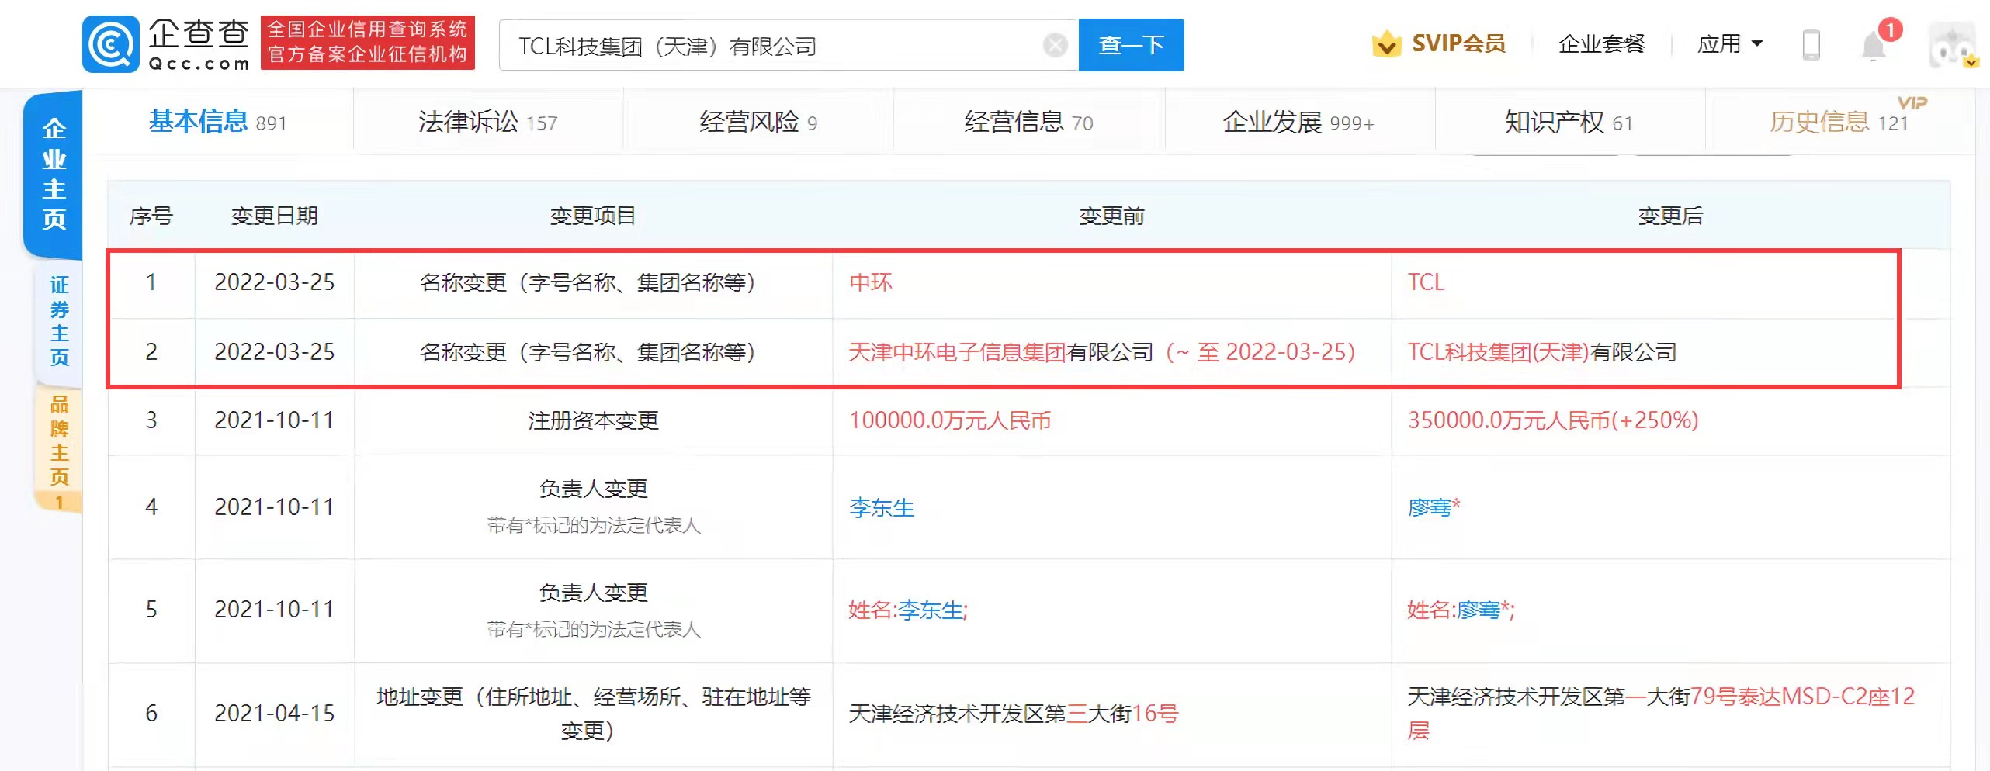Click 负责人变更 item in row 5
This screenshot has height=771, width=1990.
tap(593, 593)
